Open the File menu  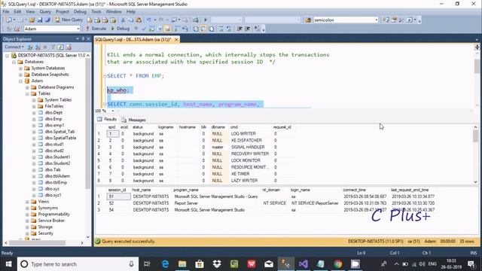point(6,12)
